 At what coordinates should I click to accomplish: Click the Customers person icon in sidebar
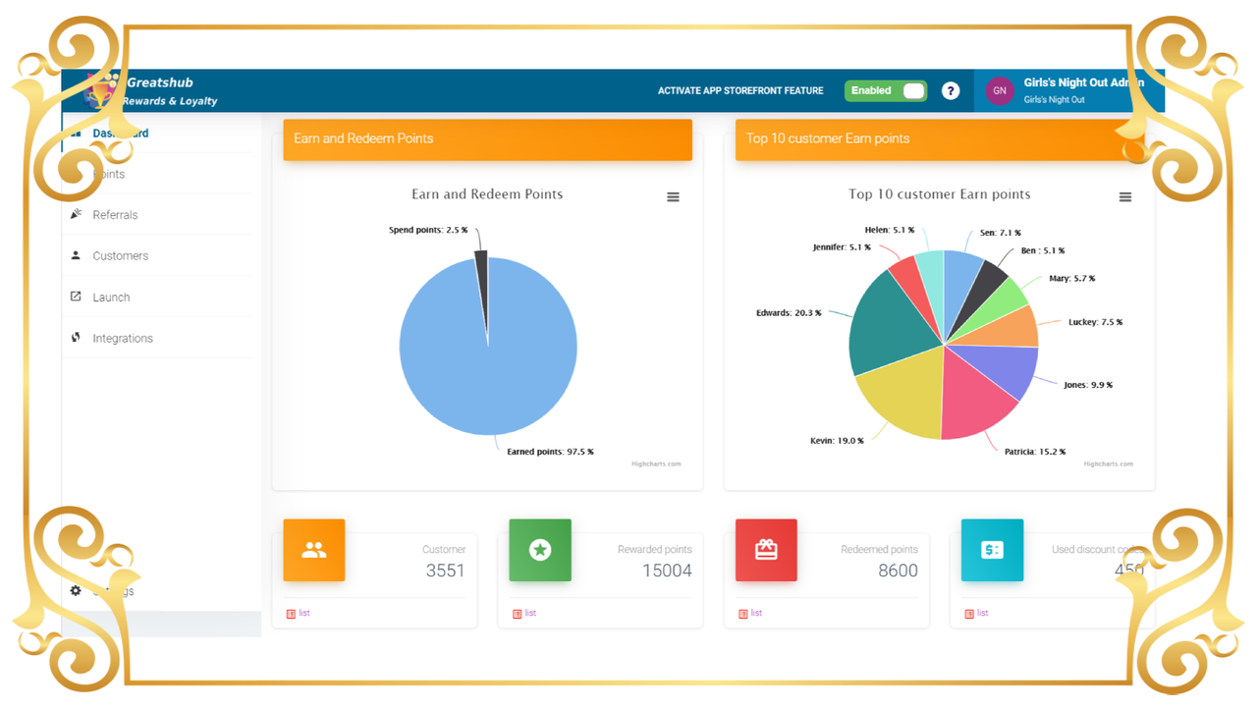pyautogui.click(x=76, y=255)
